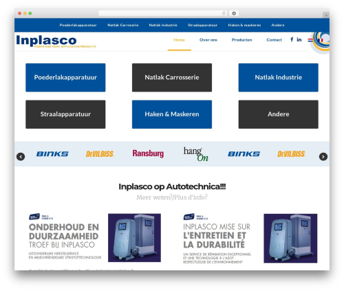
Task: Click the Inplasco logo in the header
Action: (56, 41)
